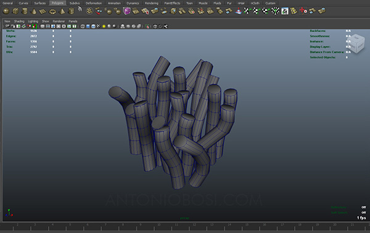Create a polygon torus from the shelf
Image resolution: width=370 pixels, height=233 pixels.
[x=52, y=11]
